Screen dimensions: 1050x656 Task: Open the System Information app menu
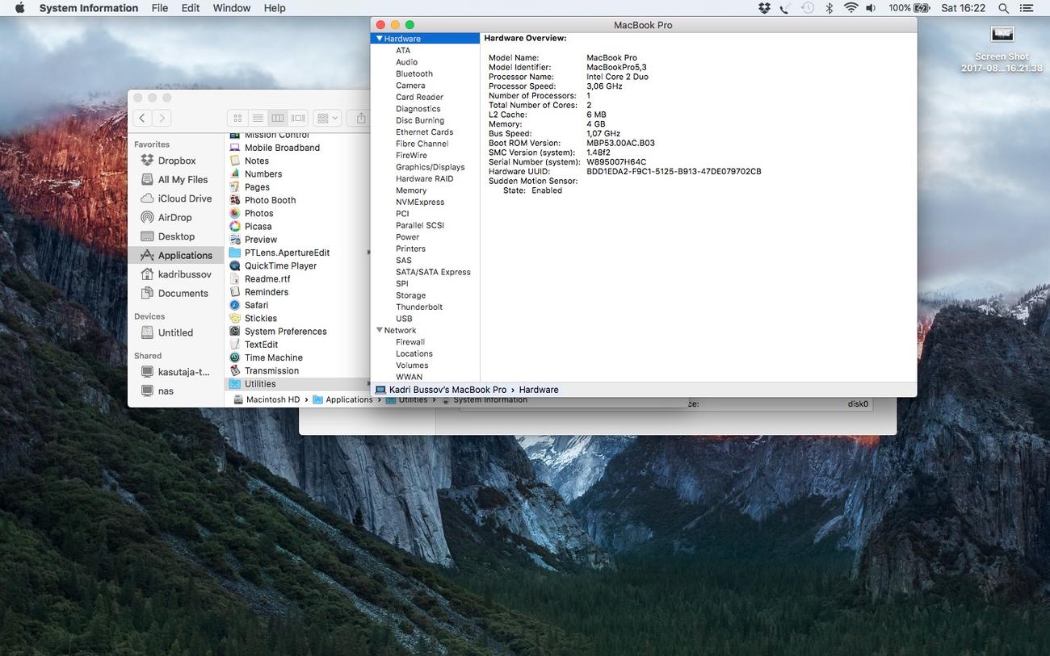pos(89,8)
